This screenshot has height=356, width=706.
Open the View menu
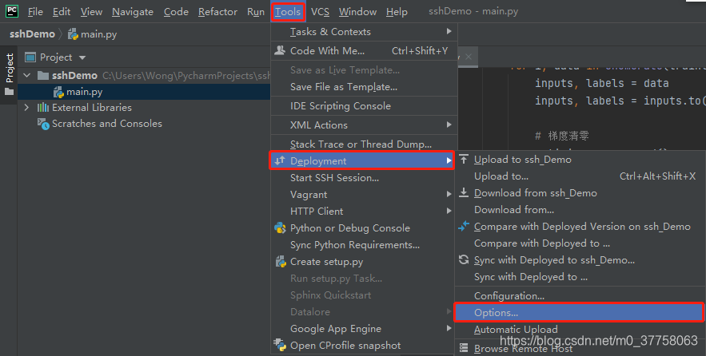91,12
